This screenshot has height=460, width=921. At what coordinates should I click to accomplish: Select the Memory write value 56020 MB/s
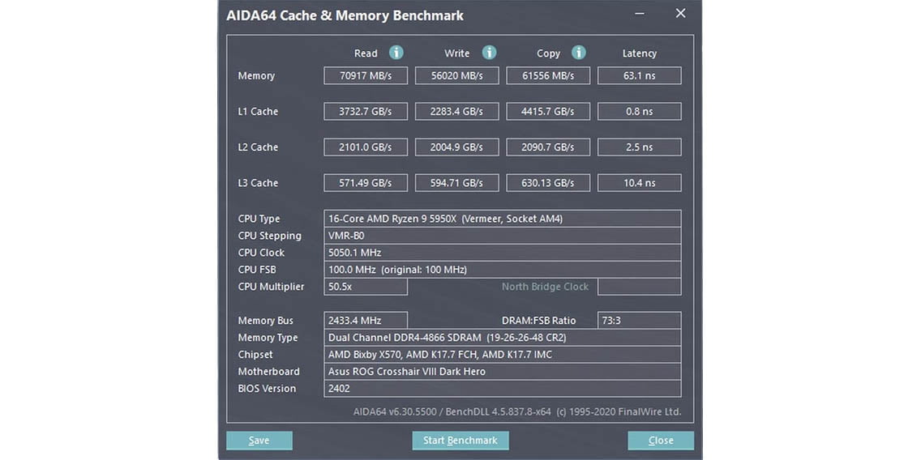457,75
